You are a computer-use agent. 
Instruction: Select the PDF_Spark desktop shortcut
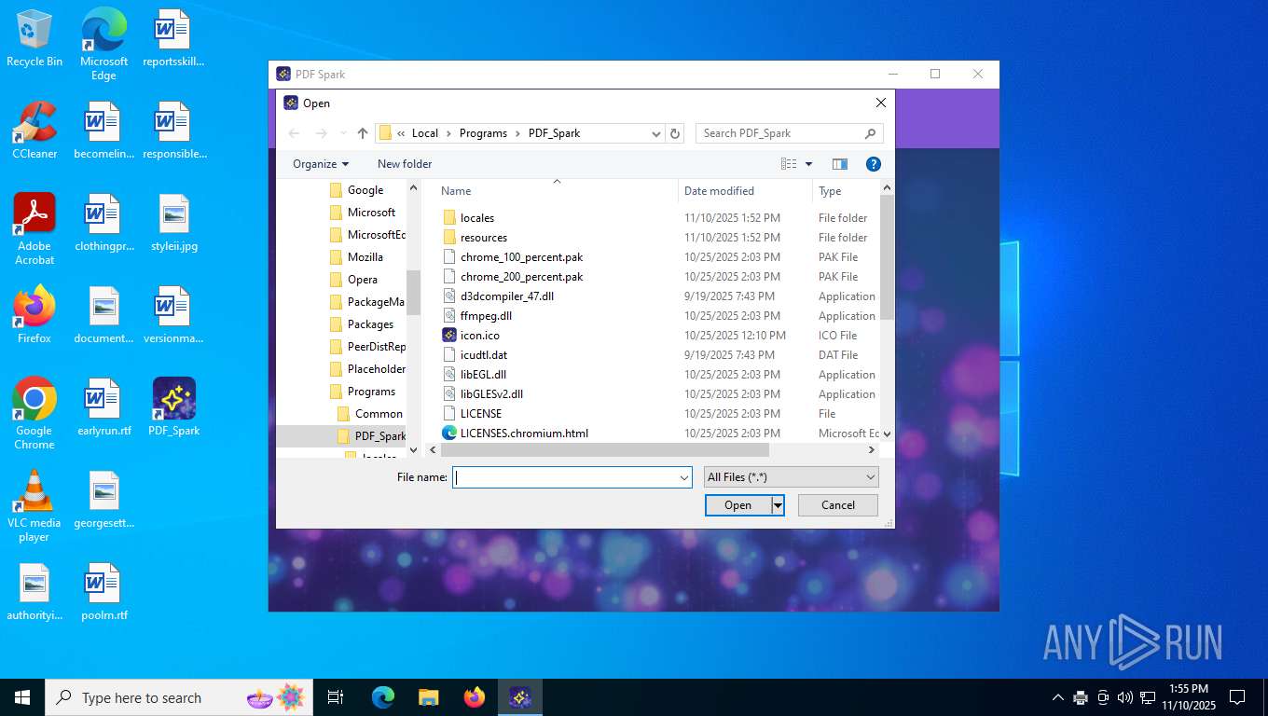tap(173, 407)
